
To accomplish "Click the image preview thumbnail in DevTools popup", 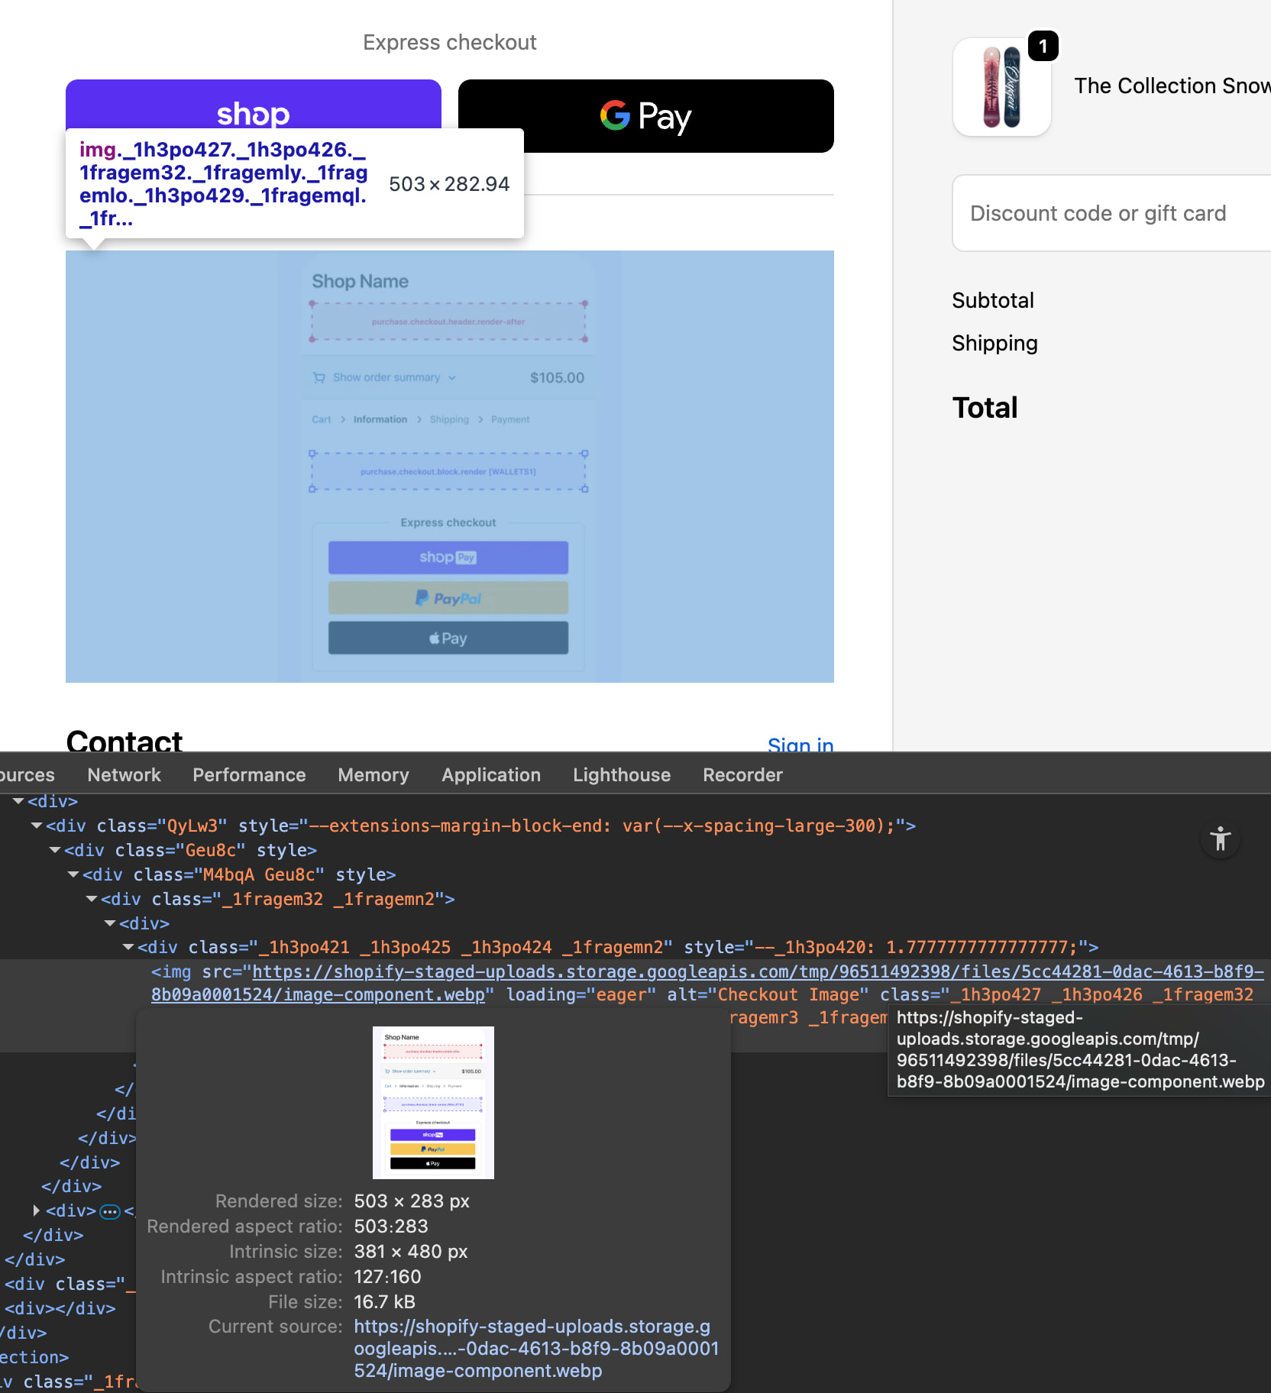I will pos(433,1102).
